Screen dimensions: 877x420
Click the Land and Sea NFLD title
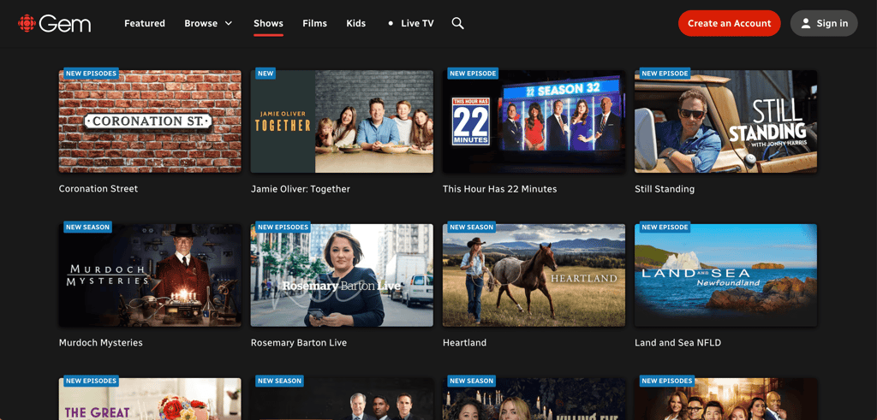[678, 342]
